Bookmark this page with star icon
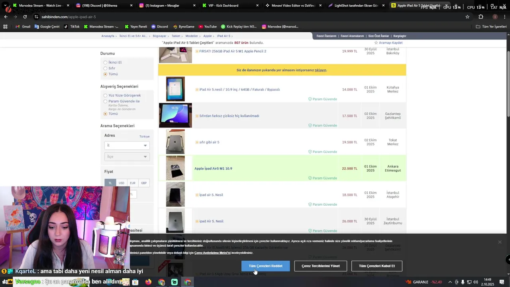The height and width of the screenshot is (287, 510). click(x=467, y=17)
